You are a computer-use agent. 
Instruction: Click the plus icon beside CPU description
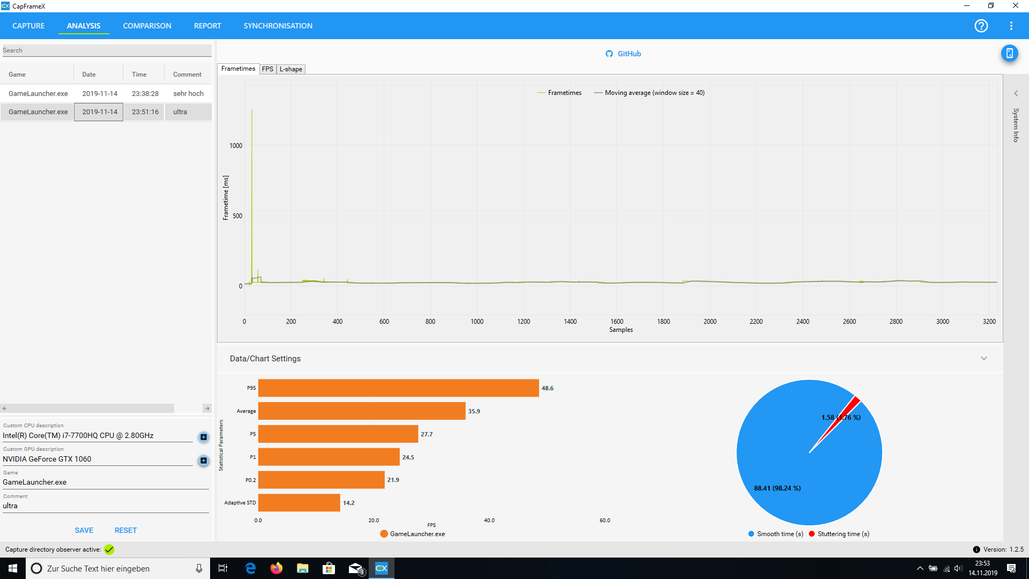pyautogui.click(x=204, y=437)
